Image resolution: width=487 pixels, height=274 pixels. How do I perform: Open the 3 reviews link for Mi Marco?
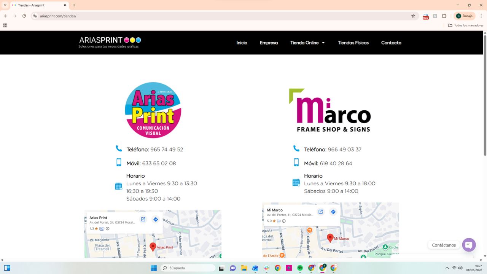click(x=279, y=221)
